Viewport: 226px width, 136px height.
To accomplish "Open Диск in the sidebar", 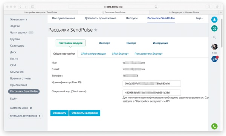I will pyautogui.click(x=13, y=52).
